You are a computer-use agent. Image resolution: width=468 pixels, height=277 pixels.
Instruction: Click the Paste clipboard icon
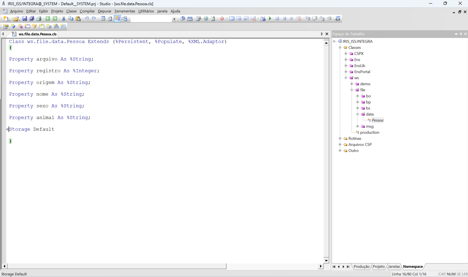(78, 19)
